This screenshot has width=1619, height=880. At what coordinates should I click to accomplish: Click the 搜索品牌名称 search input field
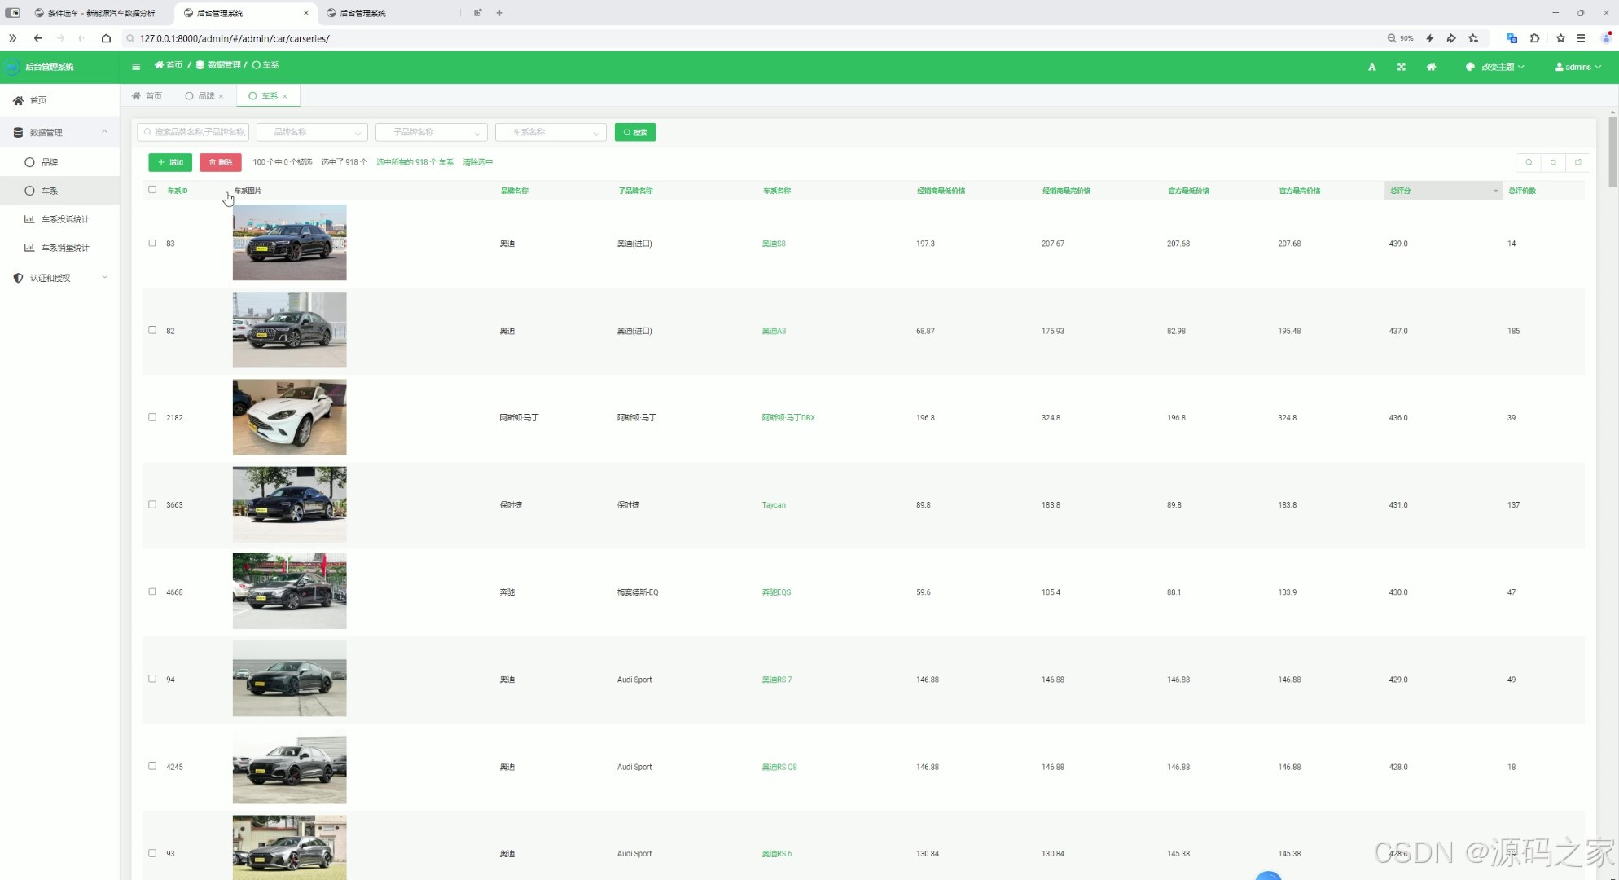point(194,132)
